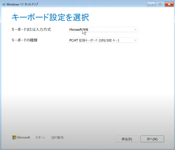Click the キーボードまたは入力方式 label
This screenshot has height=150, width=175.
coord(31,29)
